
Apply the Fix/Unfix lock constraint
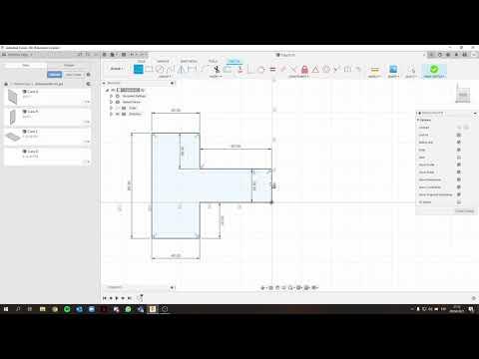point(304,69)
